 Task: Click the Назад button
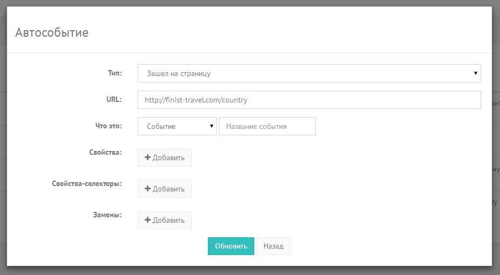[x=273, y=246]
